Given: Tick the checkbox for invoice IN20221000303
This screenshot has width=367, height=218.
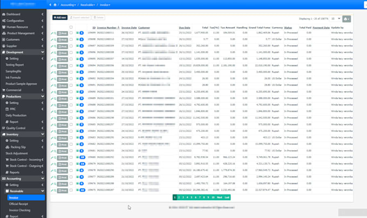Looking at the screenshot, I should click(71, 85).
